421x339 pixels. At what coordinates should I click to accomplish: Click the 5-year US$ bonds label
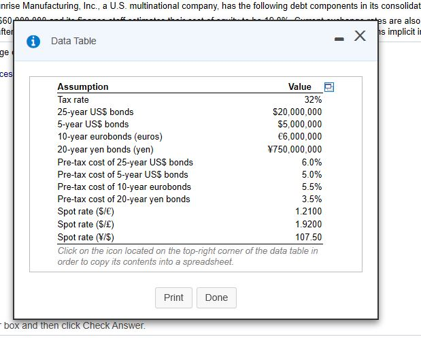point(93,124)
